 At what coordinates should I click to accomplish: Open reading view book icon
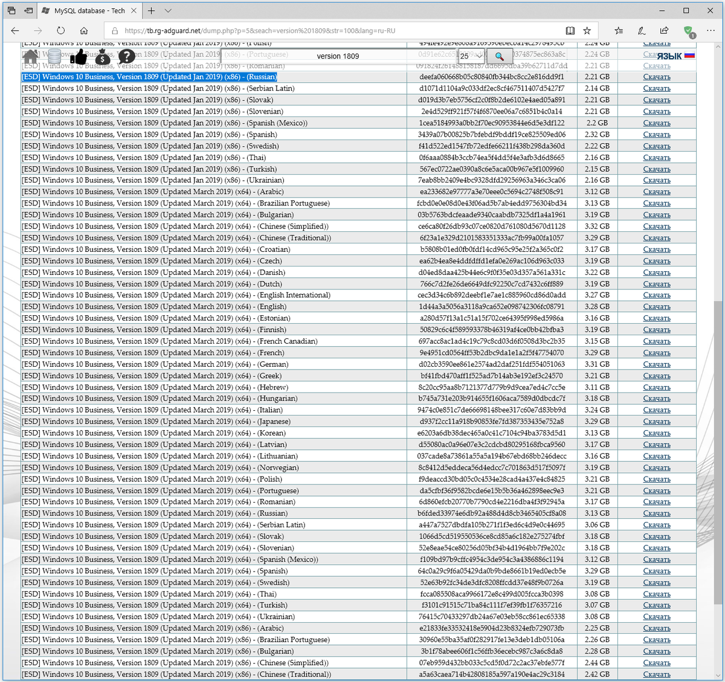click(570, 30)
